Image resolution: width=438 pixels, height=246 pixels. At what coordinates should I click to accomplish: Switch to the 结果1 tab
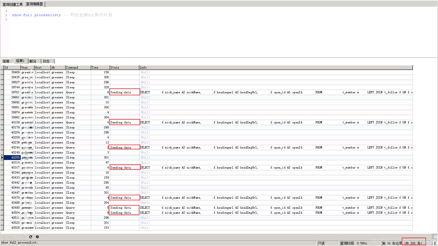[x=21, y=61]
